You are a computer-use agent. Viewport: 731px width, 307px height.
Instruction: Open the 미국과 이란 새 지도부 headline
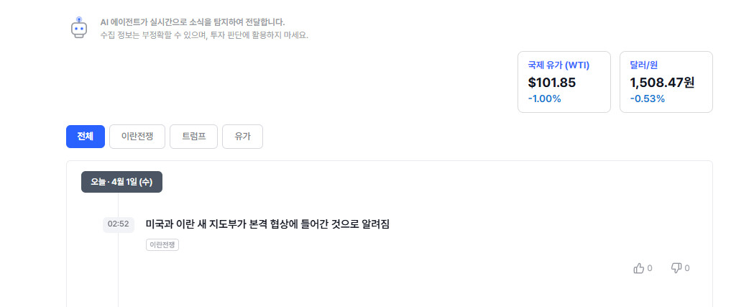click(267, 224)
